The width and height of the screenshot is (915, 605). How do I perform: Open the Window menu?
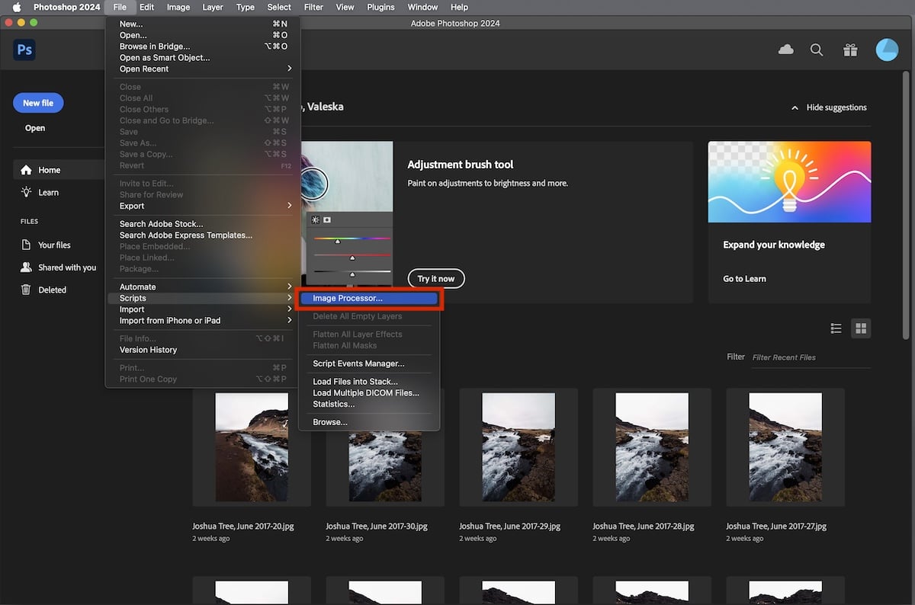pos(422,7)
